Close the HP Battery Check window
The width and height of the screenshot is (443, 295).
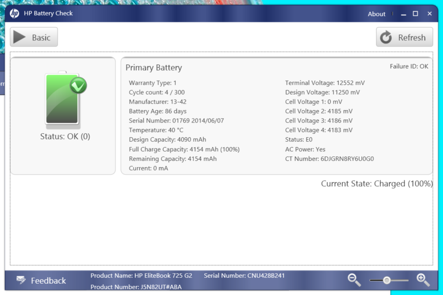pos(429,14)
